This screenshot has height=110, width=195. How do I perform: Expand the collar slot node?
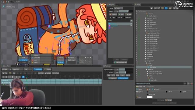pos(146,76)
